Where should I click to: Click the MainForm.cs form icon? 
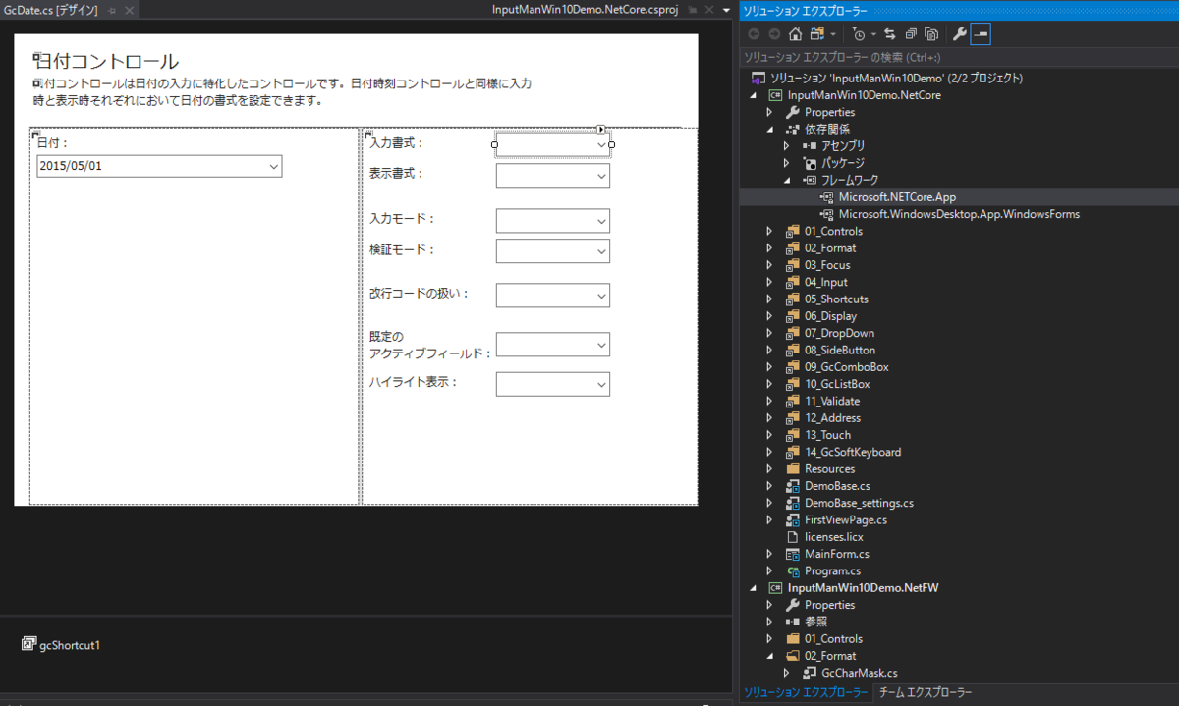793,554
